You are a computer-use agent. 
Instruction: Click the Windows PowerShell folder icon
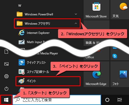[x=20, y=14]
